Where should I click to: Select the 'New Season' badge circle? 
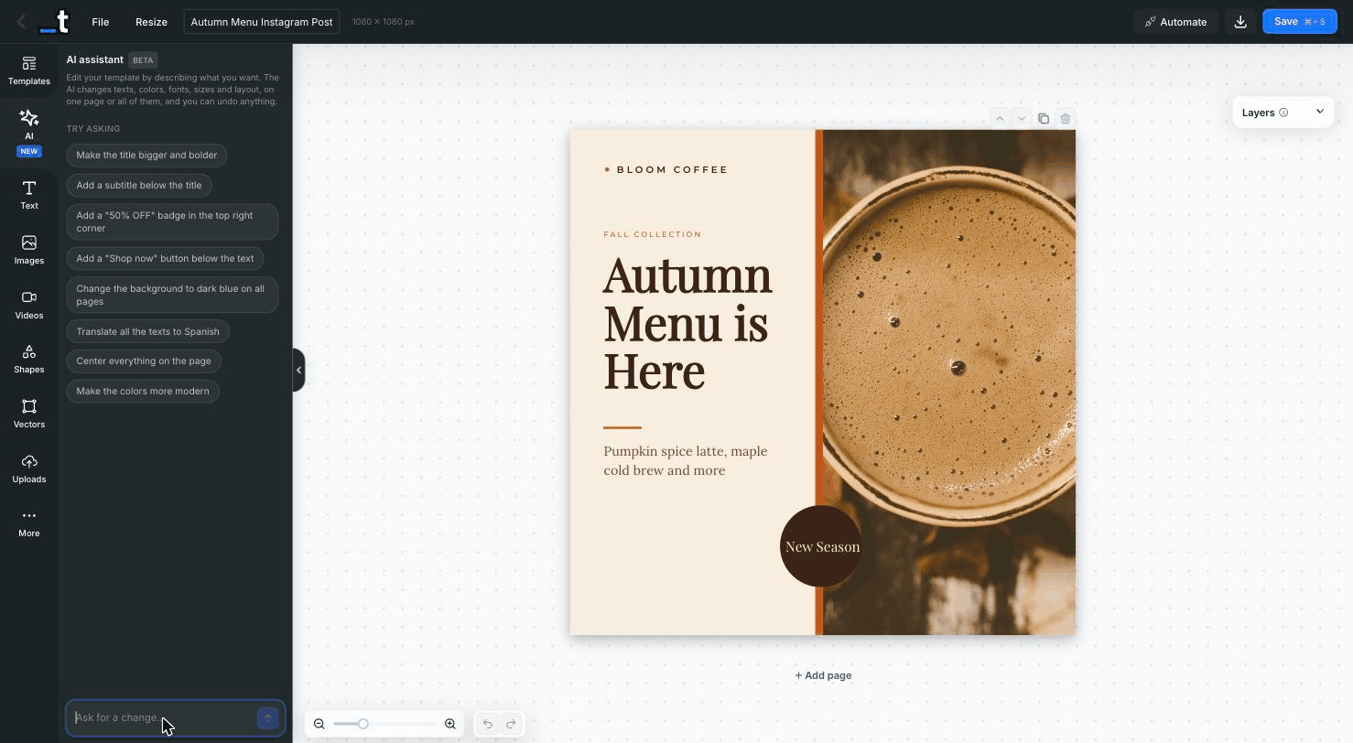coord(821,546)
